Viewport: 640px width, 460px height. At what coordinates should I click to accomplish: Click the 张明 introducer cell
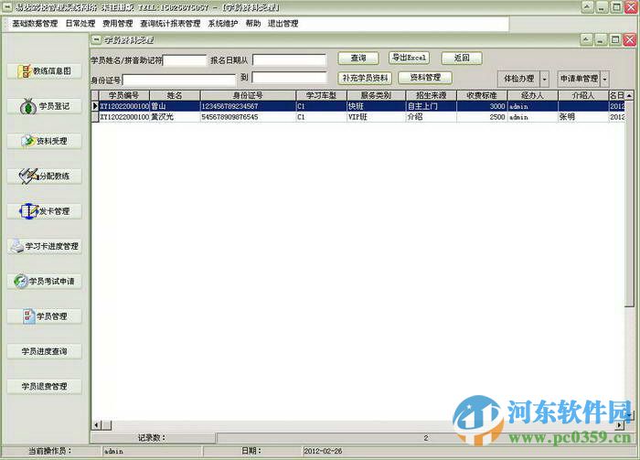click(583, 117)
